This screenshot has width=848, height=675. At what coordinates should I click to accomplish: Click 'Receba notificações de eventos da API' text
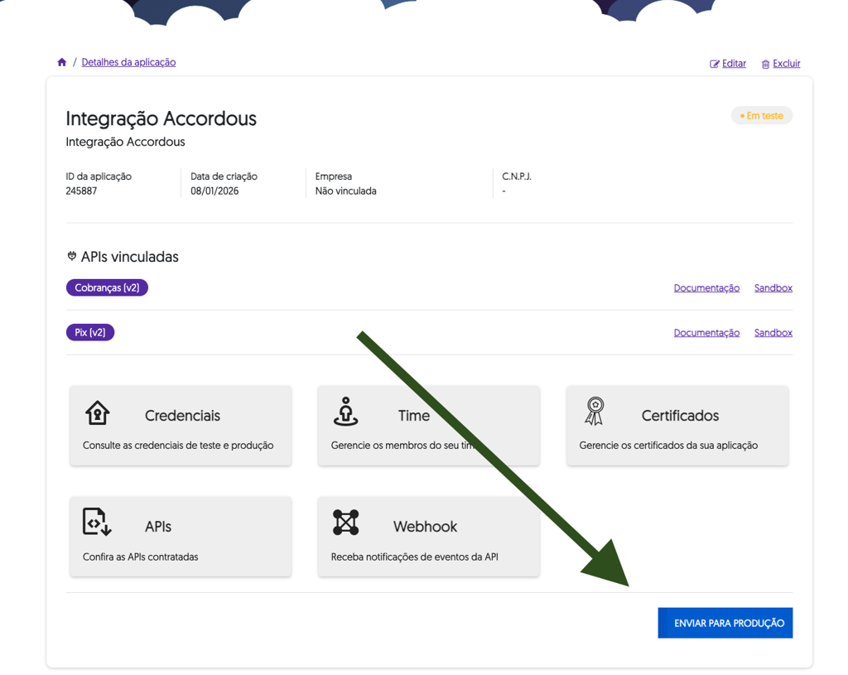coord(414,557)
